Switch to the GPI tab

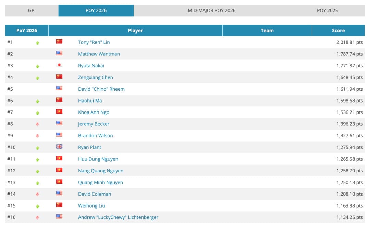[32, 10]
